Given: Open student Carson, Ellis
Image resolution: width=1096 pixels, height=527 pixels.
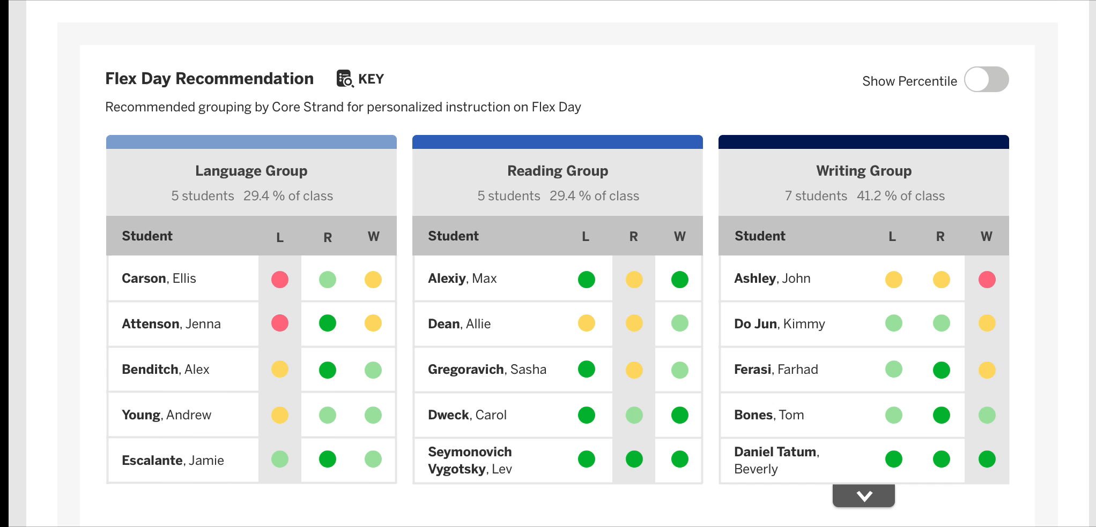Looking at the screenshot, I should 159,278.
